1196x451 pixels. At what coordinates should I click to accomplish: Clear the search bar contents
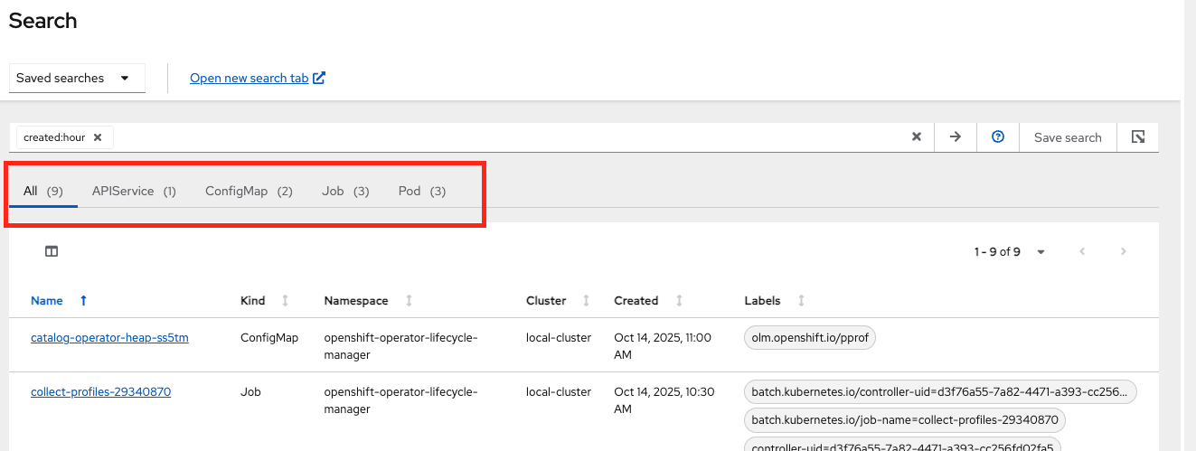pyautogui.click(x=916, y=137)
